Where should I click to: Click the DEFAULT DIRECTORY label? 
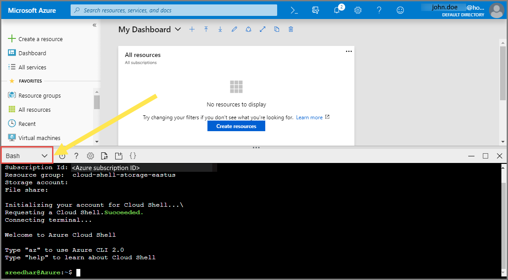coord(463,15)
